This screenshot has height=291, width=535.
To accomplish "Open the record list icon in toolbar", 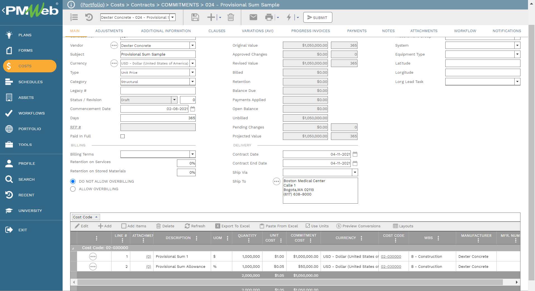I will click(x=74, y=17).
